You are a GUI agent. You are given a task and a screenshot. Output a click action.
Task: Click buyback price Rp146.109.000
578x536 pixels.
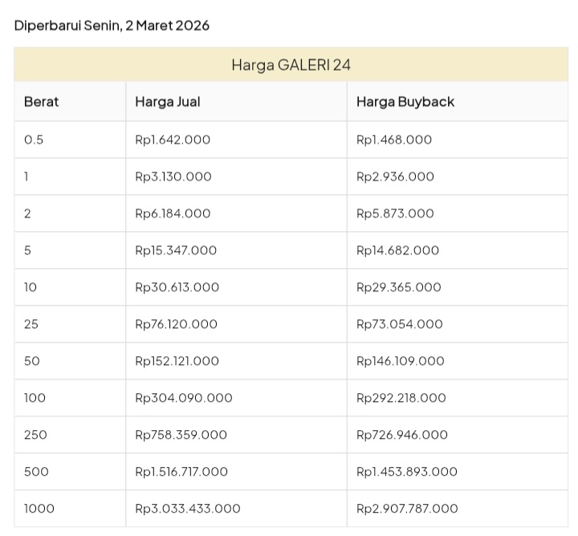pyautogui.click(x=401, y=361)
